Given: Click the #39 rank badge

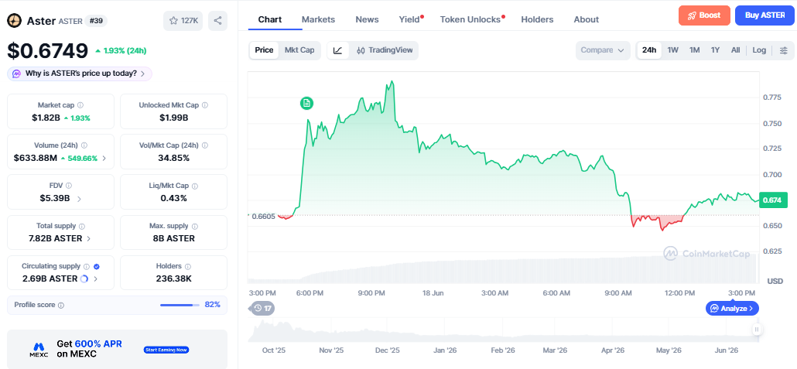Looking at the screenshot, I should click(94, 21).
